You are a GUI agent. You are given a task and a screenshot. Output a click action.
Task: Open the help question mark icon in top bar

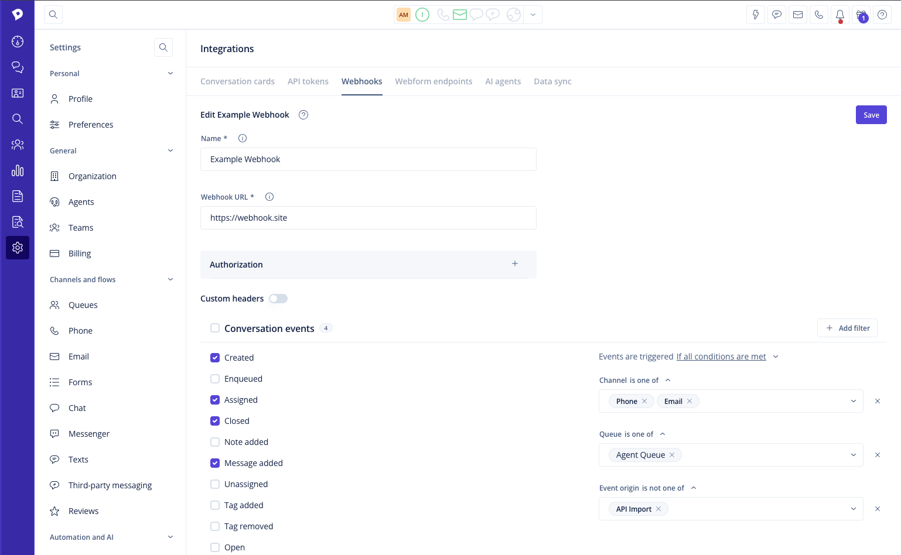tap(882, 15)
